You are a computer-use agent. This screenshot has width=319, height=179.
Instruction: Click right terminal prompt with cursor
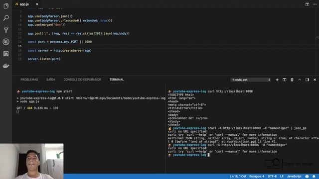(x=188, y=155)
